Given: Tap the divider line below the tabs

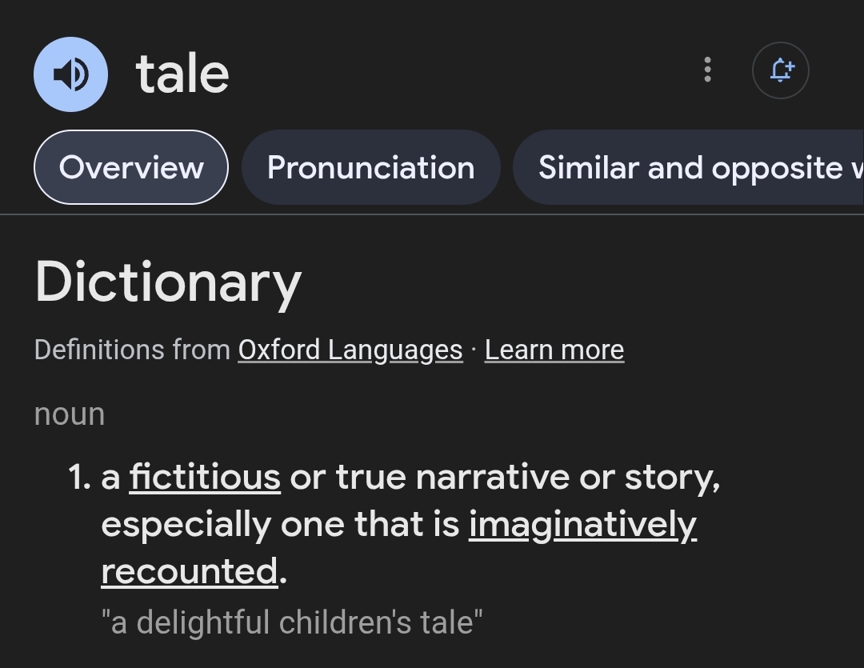Looking at the screenshot, I should tap(432, 214).
